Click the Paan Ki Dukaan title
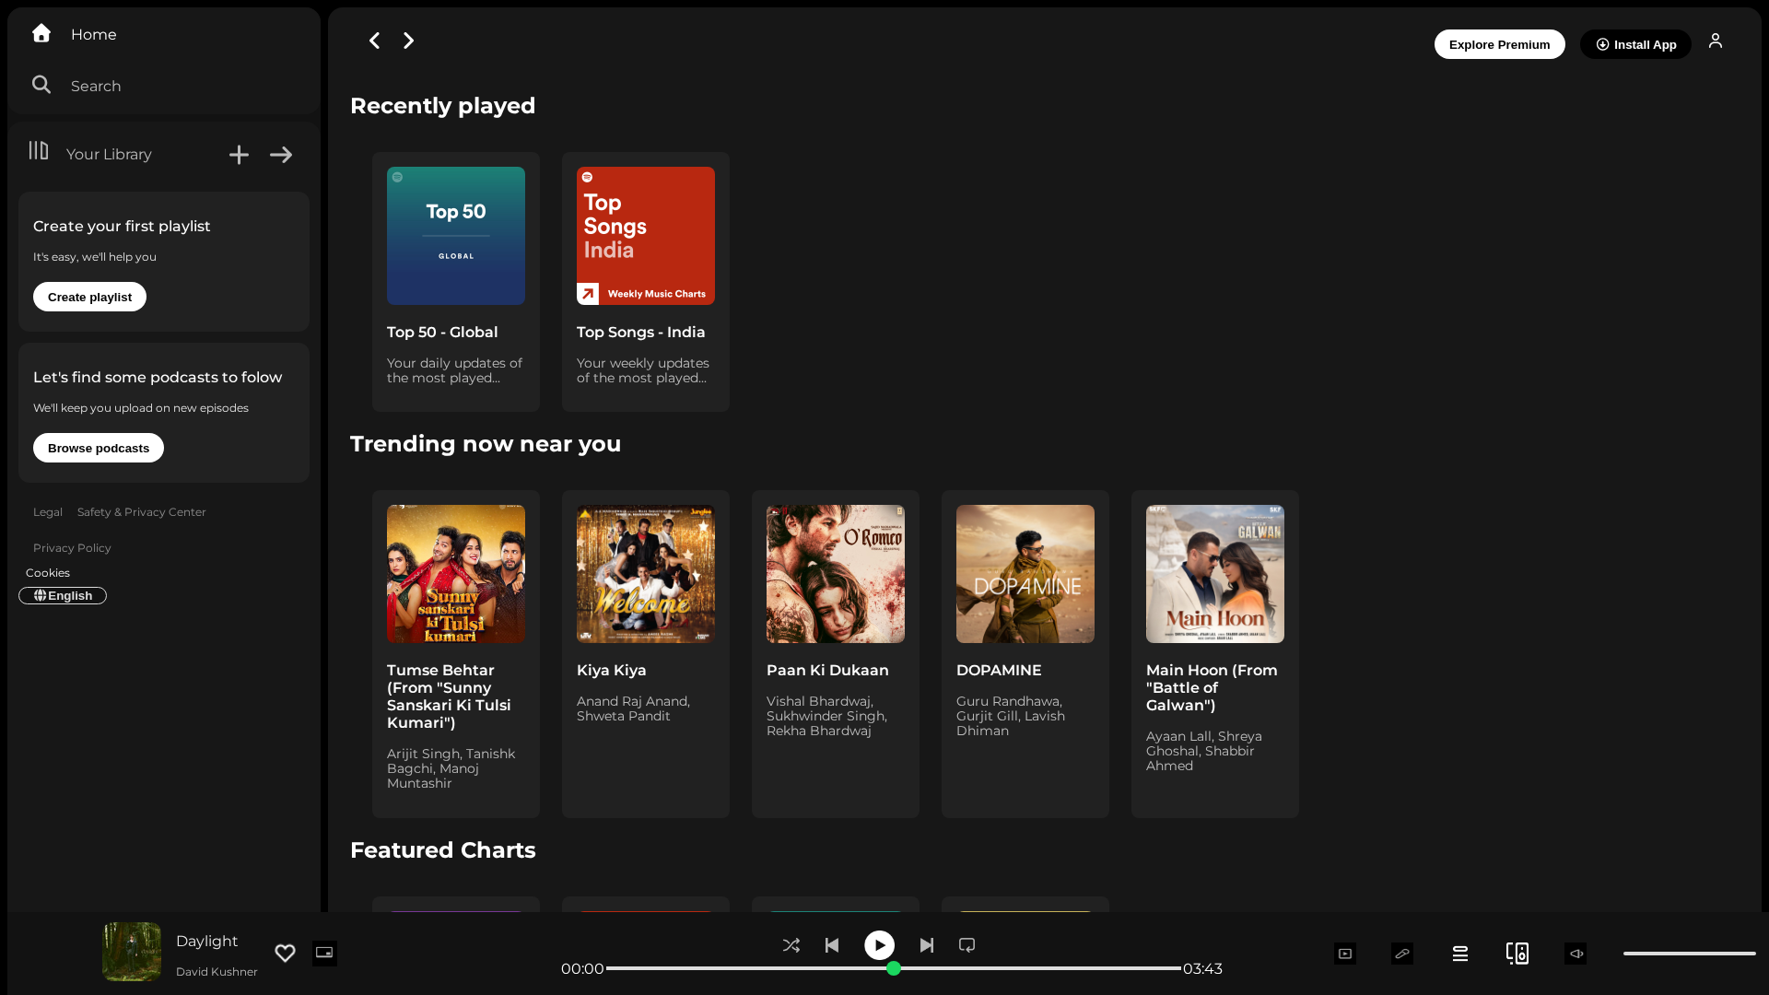Image resolution: width=1769 pixels, height=995 pixels. coord(827,670)
